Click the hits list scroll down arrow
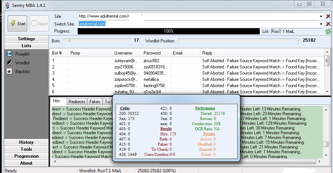This screenshot has width=333, height=173. coord(326,155)
